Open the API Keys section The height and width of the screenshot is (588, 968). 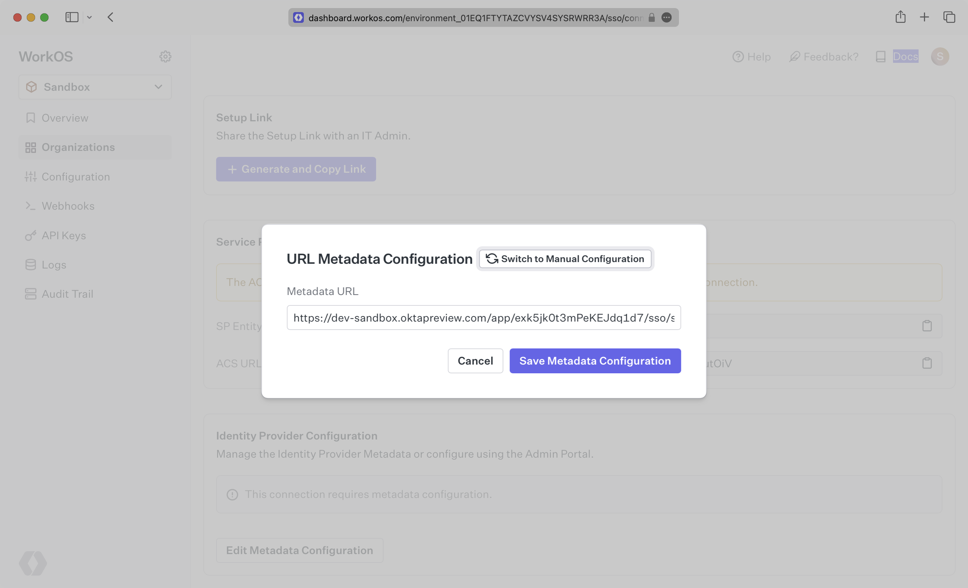pyautogui.click(x=64, y=235)
